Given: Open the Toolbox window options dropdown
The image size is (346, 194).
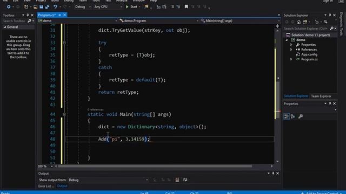Looking at the screenshot, I should (x=23, y=15).
